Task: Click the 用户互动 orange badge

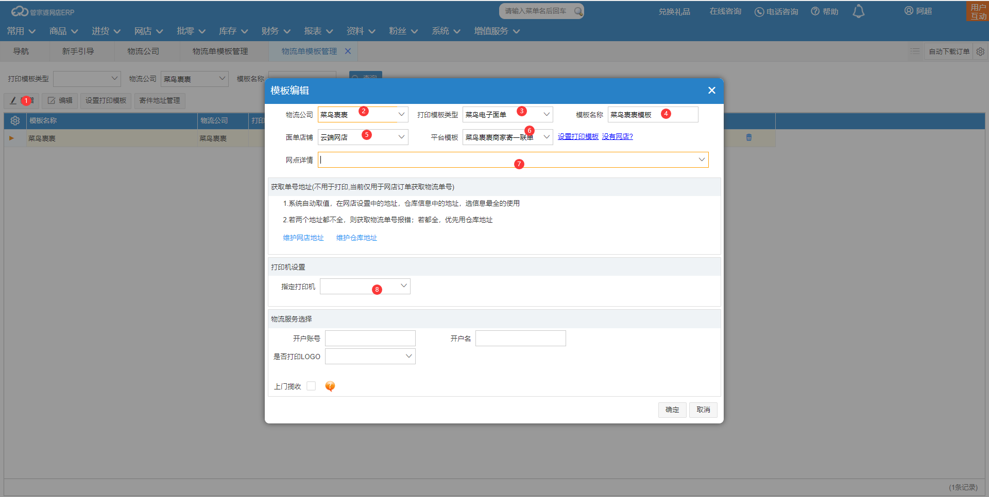Action: click(978, 11)
